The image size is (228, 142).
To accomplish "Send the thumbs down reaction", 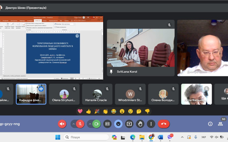I will (x=147, y=111).
